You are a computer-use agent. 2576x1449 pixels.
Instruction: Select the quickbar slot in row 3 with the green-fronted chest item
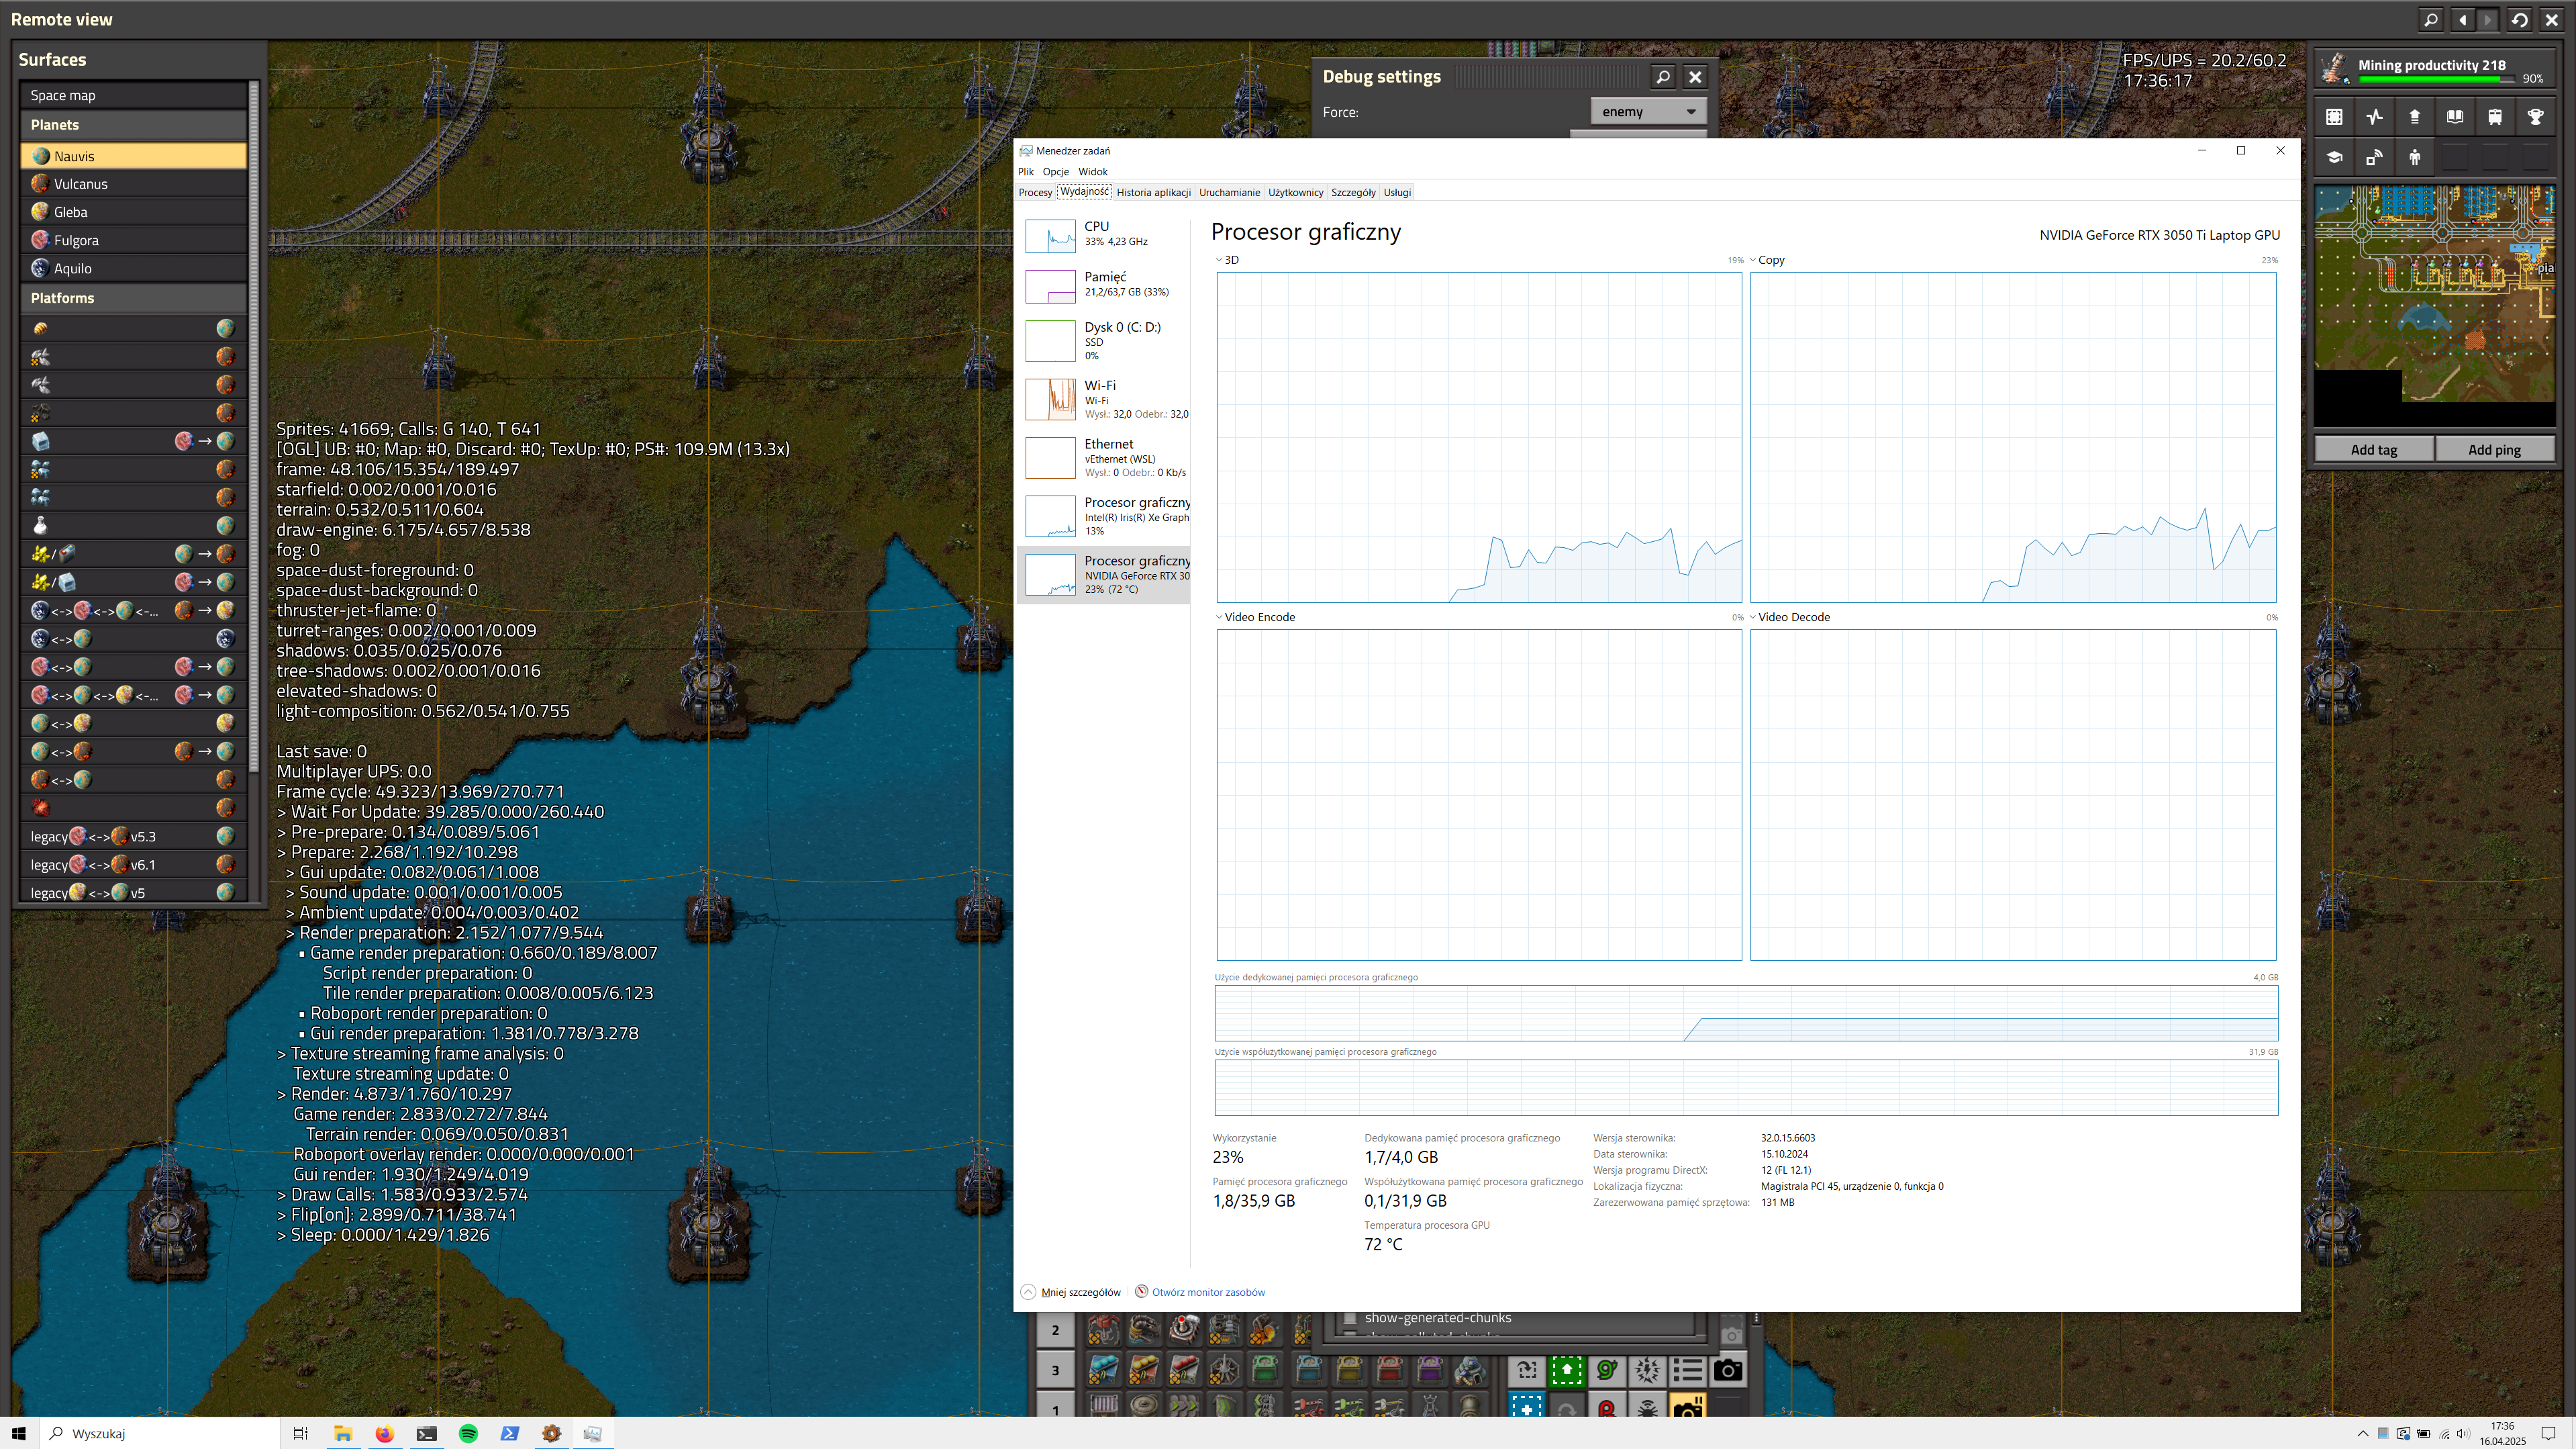click(1265, 1370)
